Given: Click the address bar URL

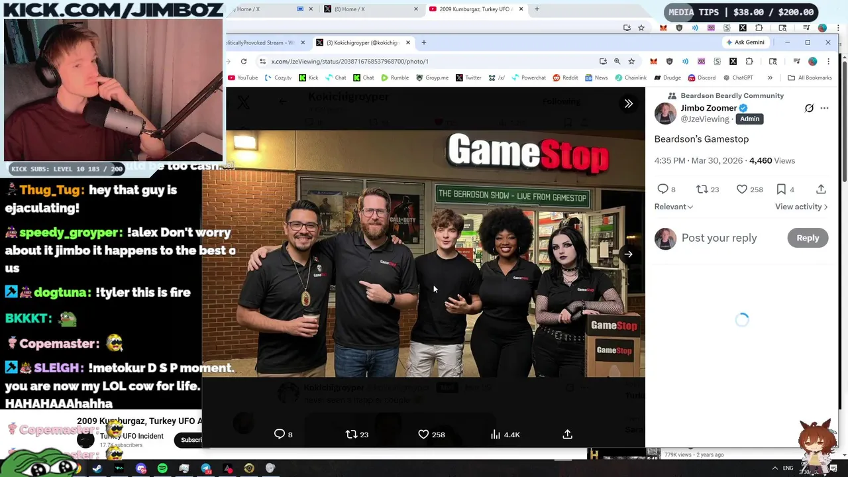Looking at the screenshot, I should coord(349,61).
